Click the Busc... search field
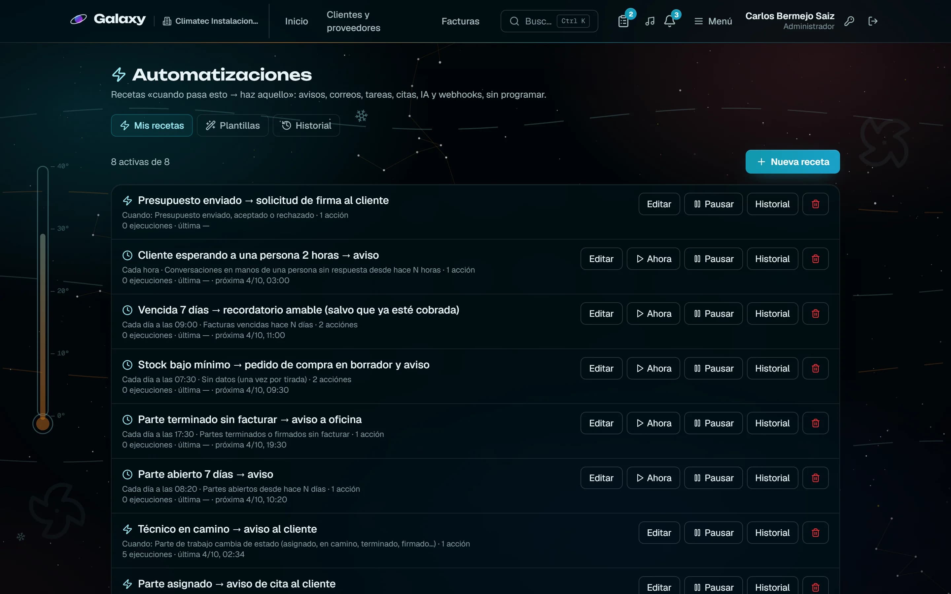 pyautogui.click(x=549, y=21)
